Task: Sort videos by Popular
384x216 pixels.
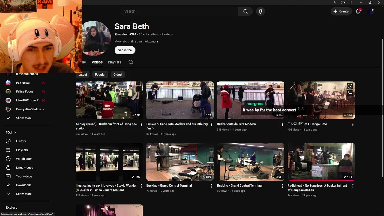Action: point(100,74)
